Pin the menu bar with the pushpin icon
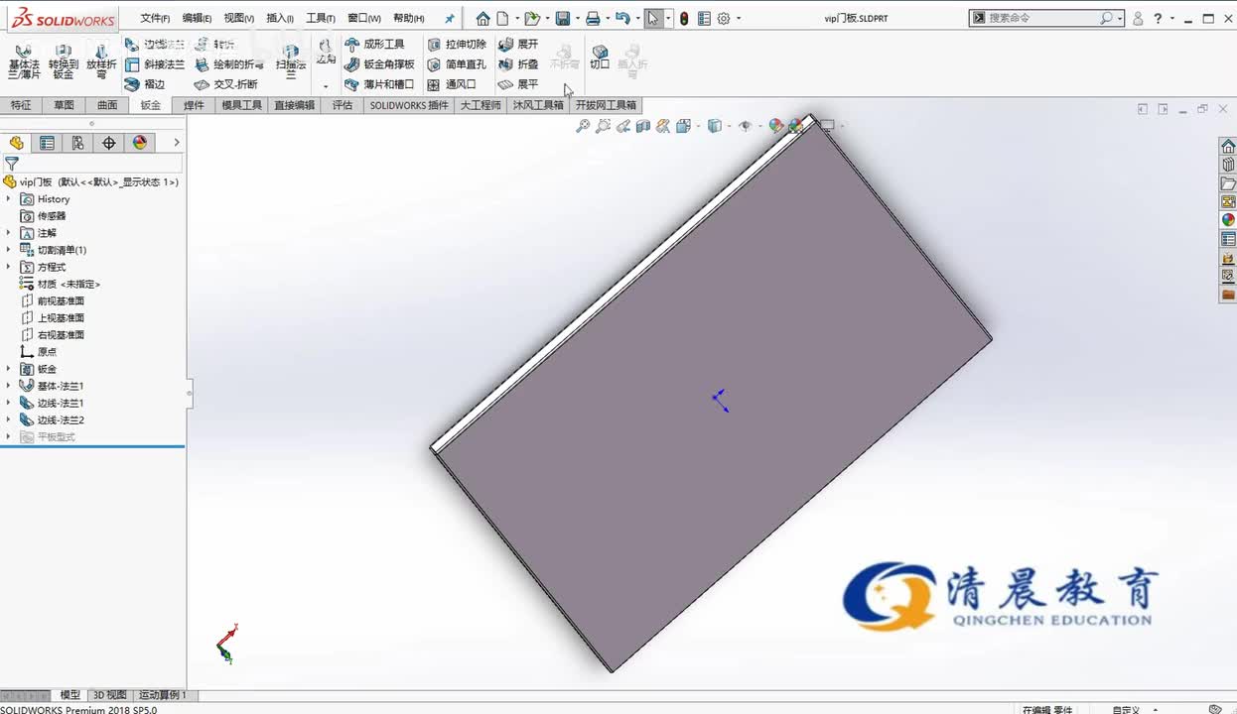This screenshot has height=714, width=1237. point(450,18)
